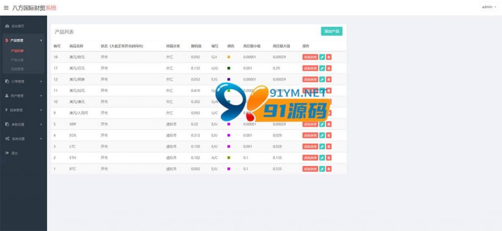502x231 pixels.
Task: Click the magenta swatch in BTC row
Action: click(x=228, y=169)
